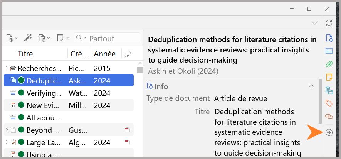Open the tab list dropdown chevron
Viewport: 341px width, 159px height.
[x=315, y=23]
